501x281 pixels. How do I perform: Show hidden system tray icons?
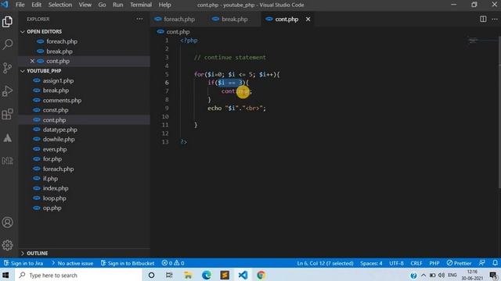[424, 275]
